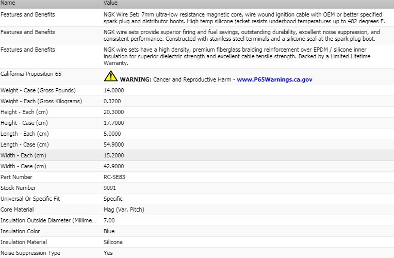Click the Noise Suppression Type label

point(30,253)
